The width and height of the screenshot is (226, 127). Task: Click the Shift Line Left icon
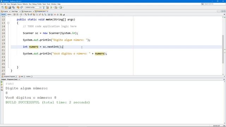pos(49,14)
